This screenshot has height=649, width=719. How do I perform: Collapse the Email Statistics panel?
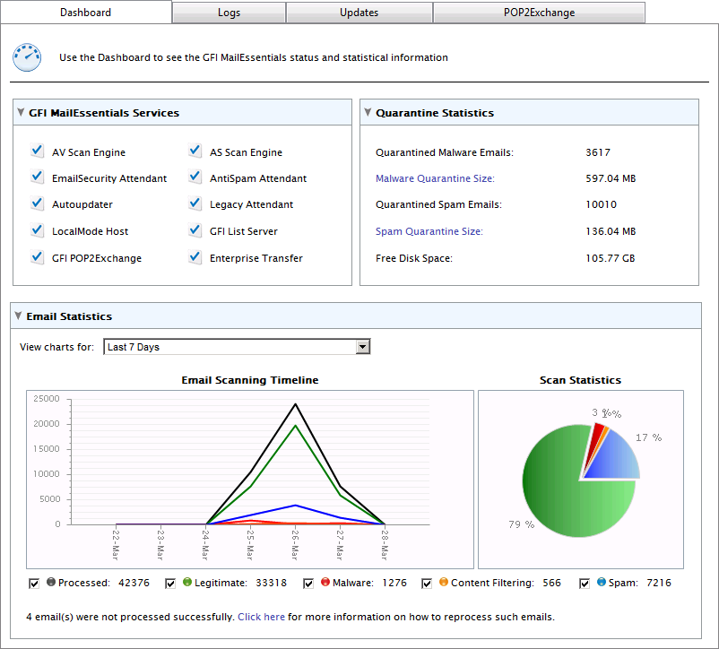[x=18, y=316]
